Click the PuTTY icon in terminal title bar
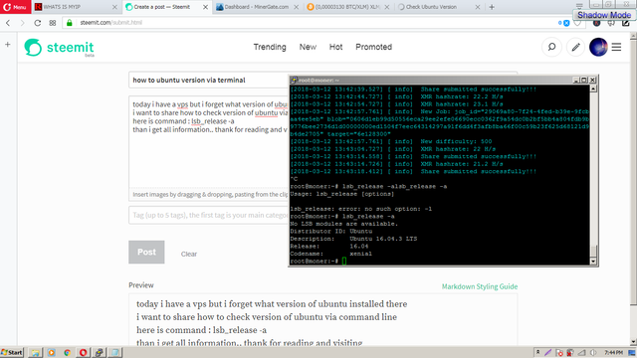The height and width of the screenshot is (358, 637). [295, 80]
